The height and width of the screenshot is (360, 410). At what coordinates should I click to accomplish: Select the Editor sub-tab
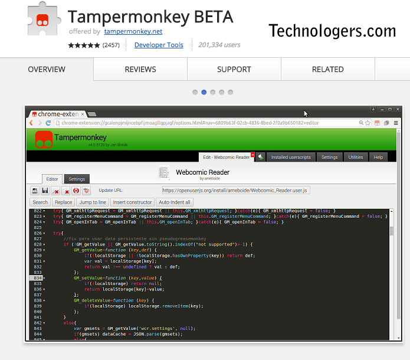click(52, 179)
